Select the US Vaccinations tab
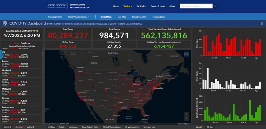Viewport: 266px width, 129px height. coord(132,127)
